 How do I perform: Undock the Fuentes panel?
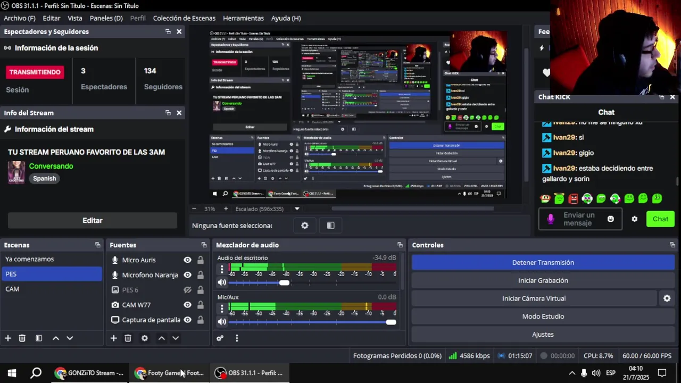204,245
